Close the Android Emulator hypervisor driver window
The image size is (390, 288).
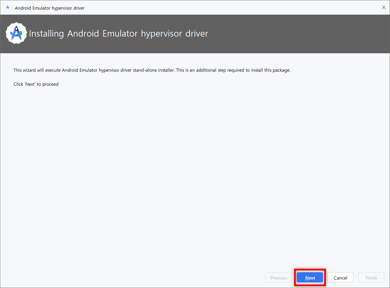pyautogui.click(x=384, y=7)
